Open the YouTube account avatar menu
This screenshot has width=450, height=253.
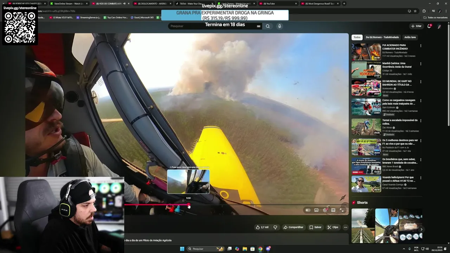439,26
